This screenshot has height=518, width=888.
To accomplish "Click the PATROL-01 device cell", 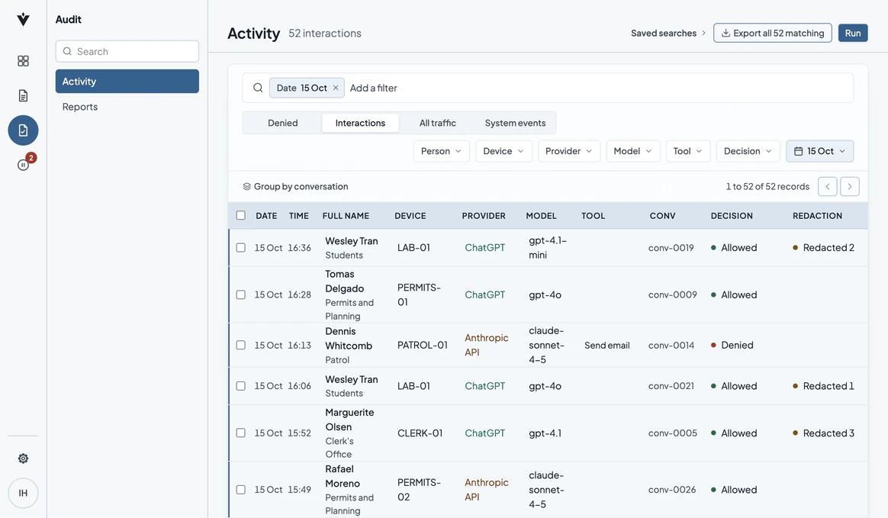I will pos(423,346).
